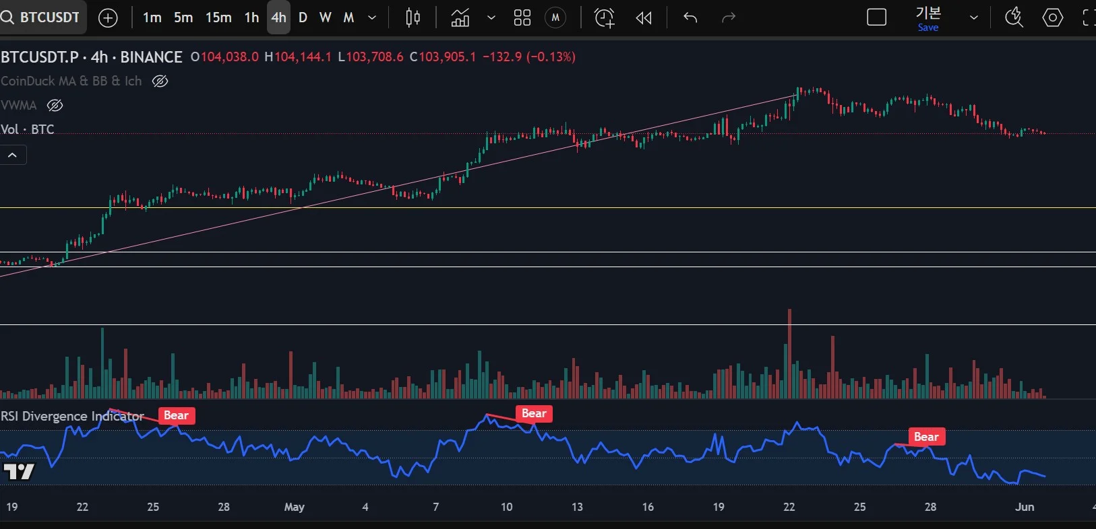Open the indicator templates grid icon
Viewport: 1096px width, 529px height.
[522, 18]
